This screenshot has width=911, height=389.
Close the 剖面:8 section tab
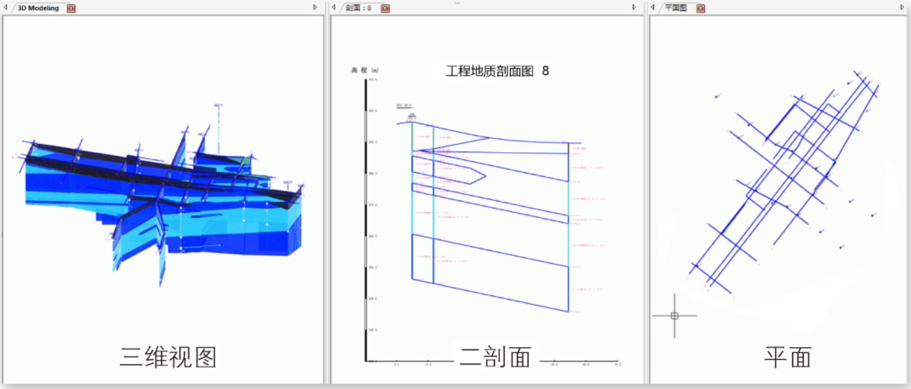tap(385, 8)
